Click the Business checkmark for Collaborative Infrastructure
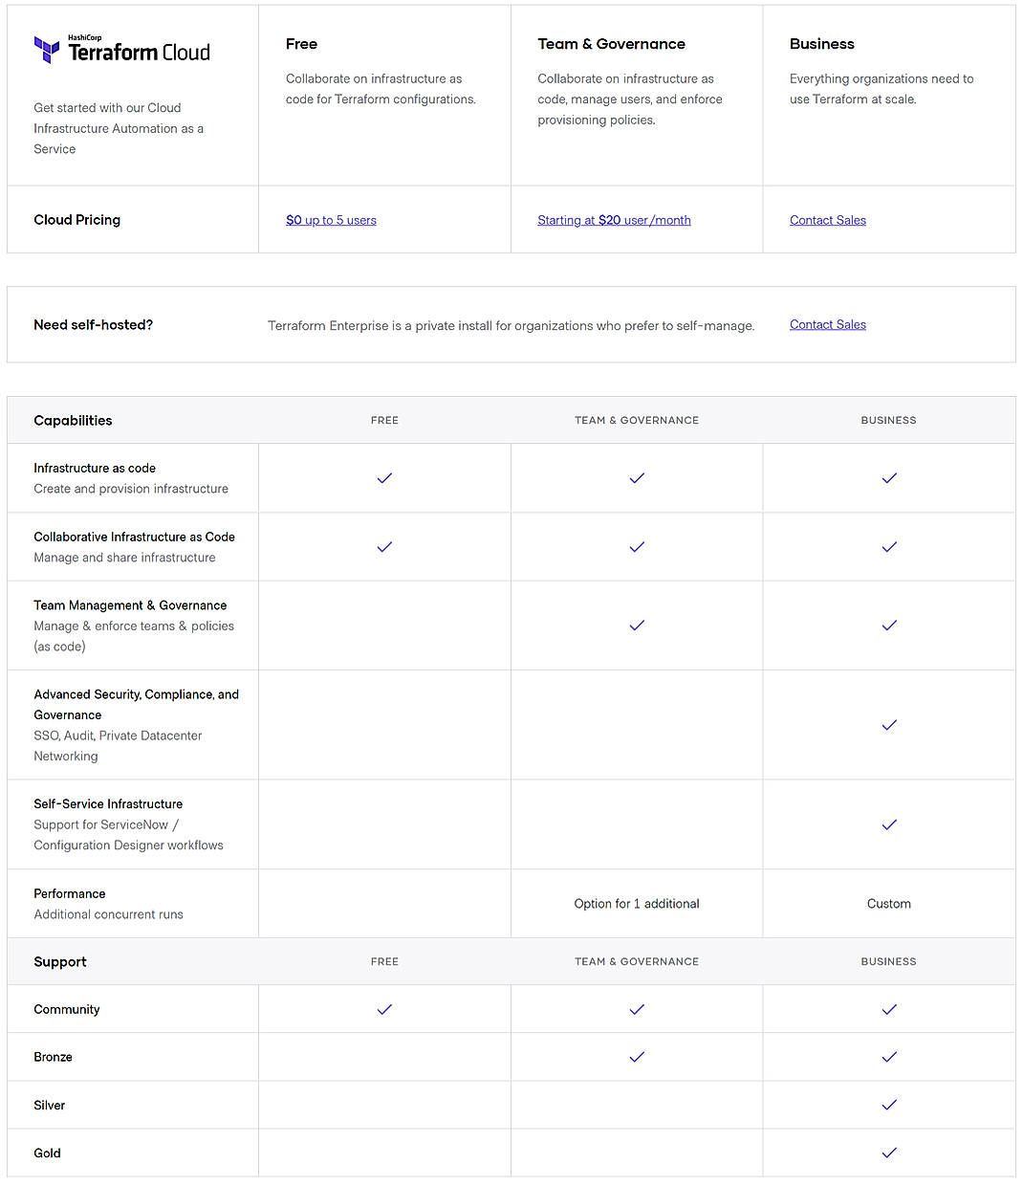 click(888, 546)
